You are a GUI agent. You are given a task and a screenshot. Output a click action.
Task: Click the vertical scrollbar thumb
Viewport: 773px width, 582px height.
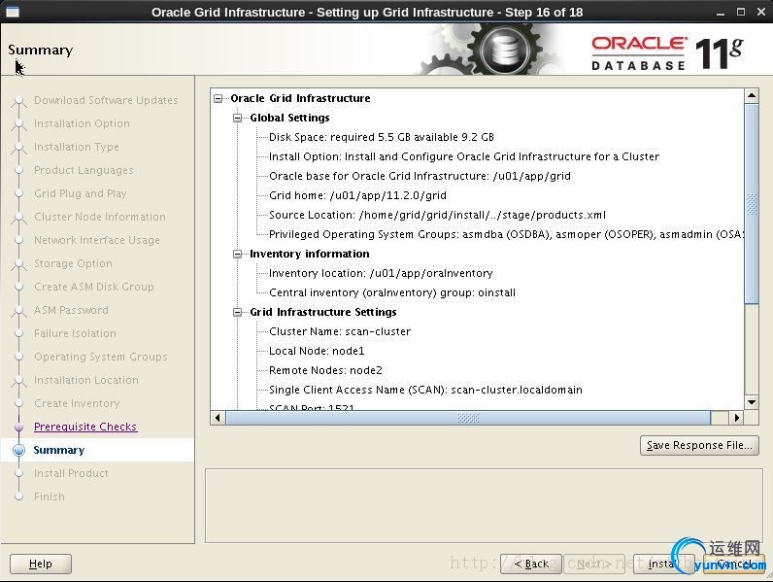[x=752, y=204]
